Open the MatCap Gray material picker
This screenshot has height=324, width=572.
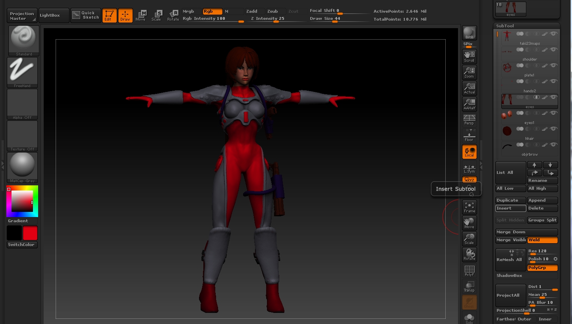click(x=22, y=167)
